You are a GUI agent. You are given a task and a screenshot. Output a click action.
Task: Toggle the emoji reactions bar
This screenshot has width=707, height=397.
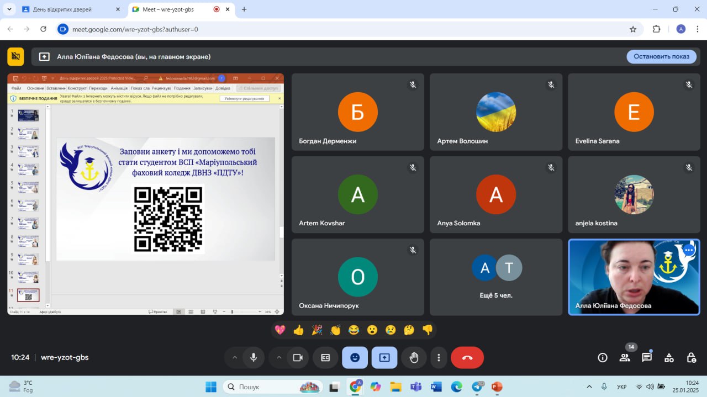pos(355,357)
